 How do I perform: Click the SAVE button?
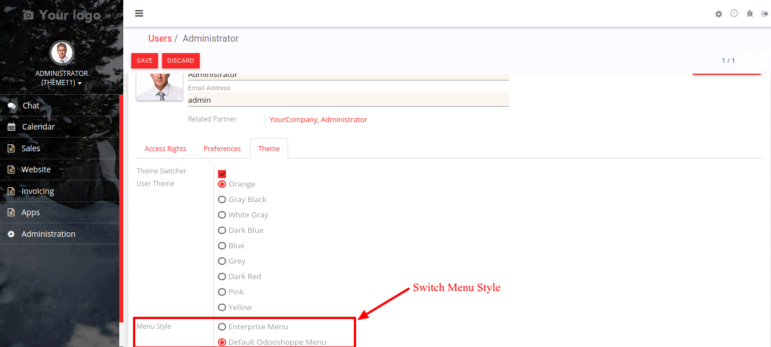click(144, 60)
